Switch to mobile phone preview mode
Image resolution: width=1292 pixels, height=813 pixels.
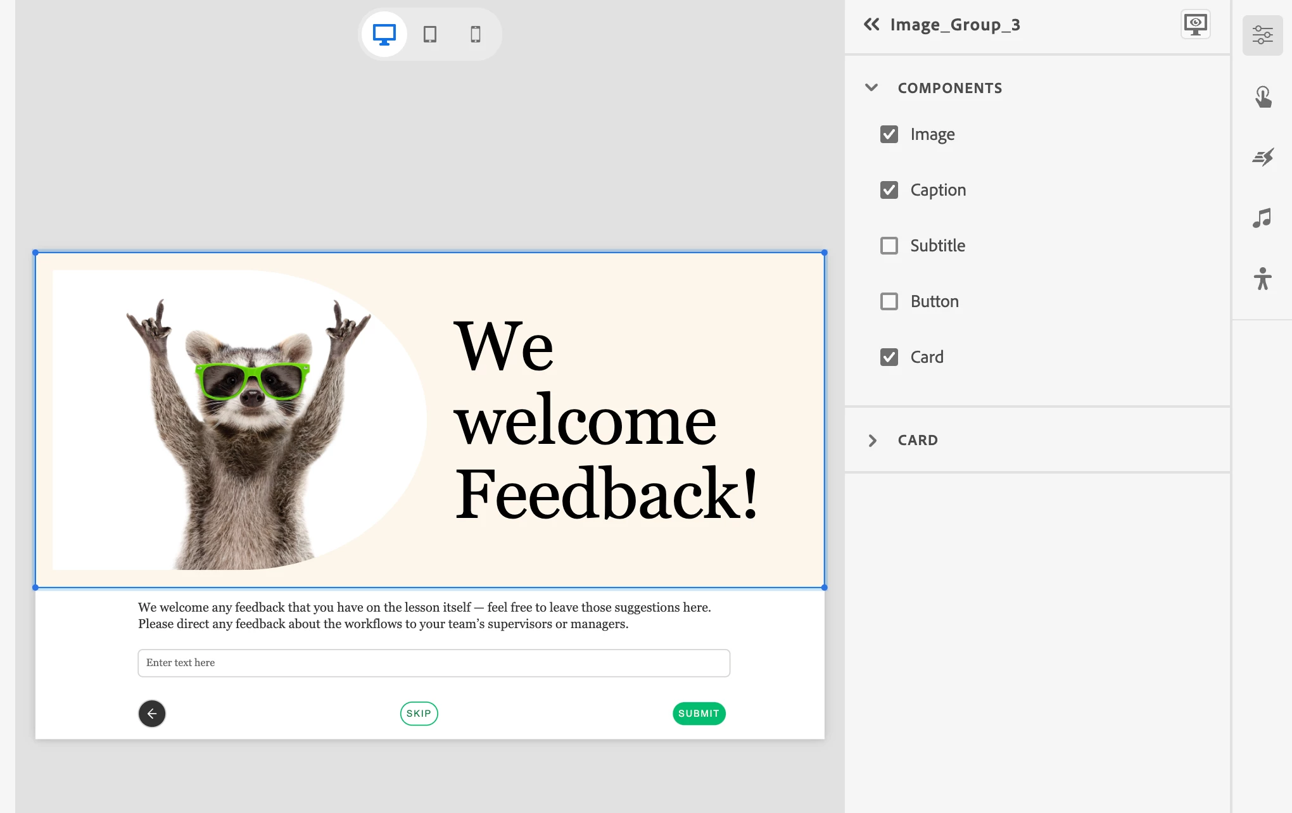tap(476, 34)
